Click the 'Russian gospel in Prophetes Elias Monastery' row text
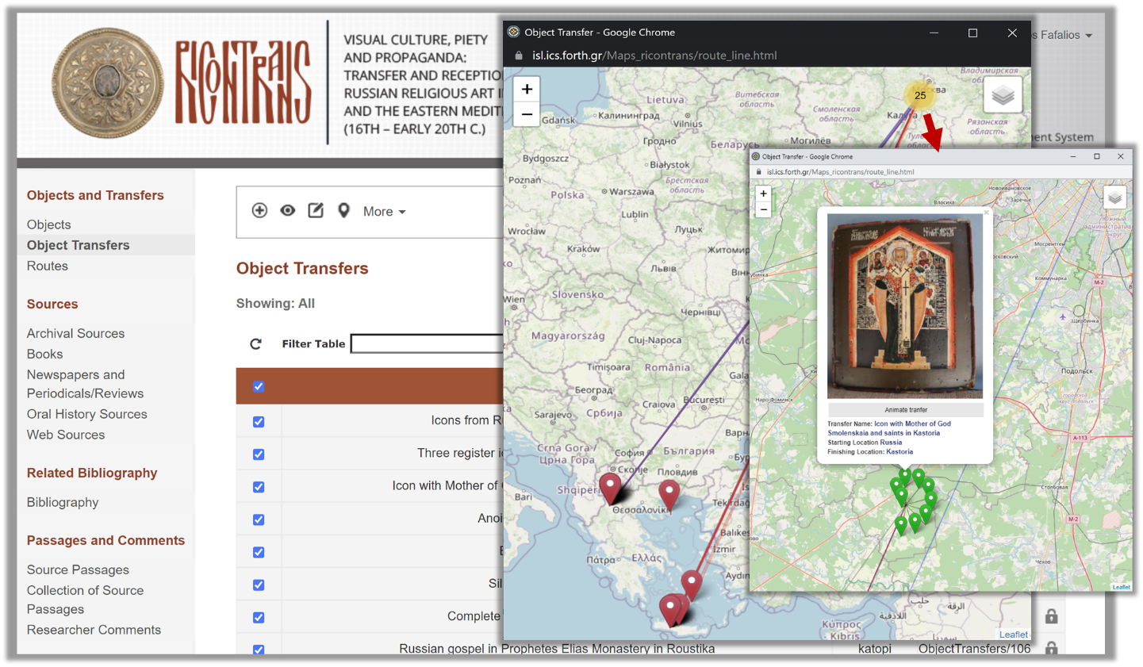 coord(557,648)
